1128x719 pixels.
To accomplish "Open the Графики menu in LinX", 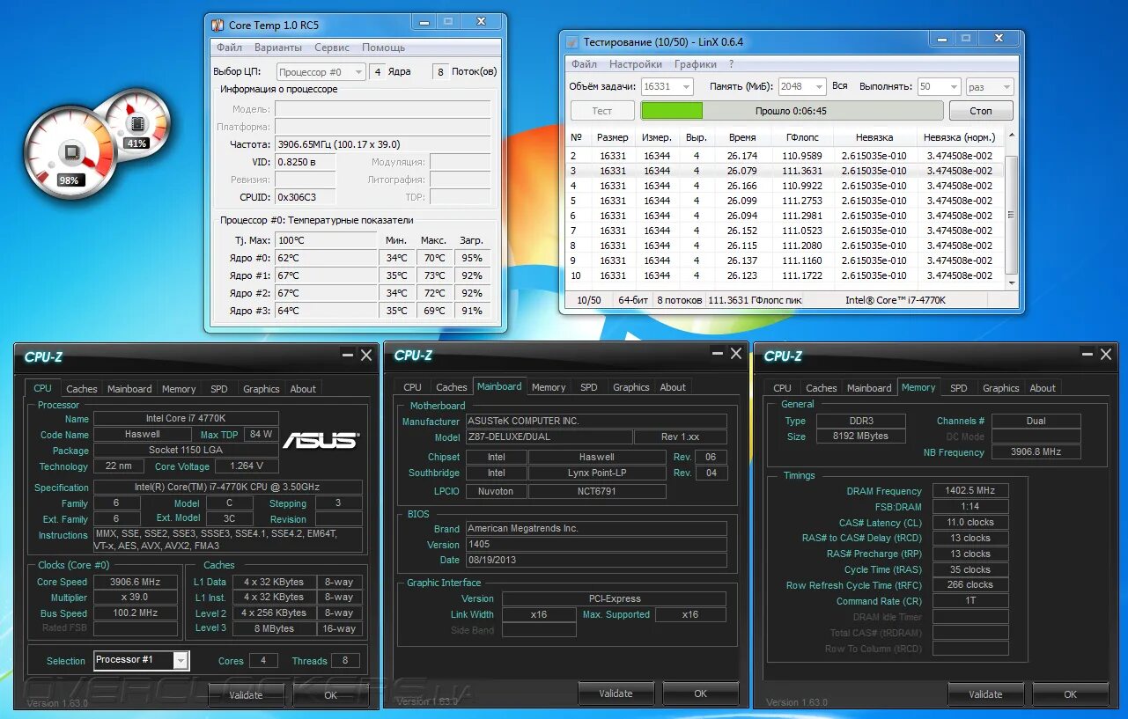I will 696,64.
